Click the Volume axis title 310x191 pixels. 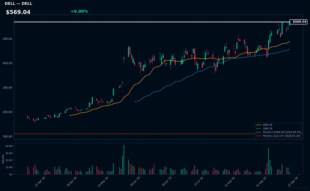coord(3,159)
